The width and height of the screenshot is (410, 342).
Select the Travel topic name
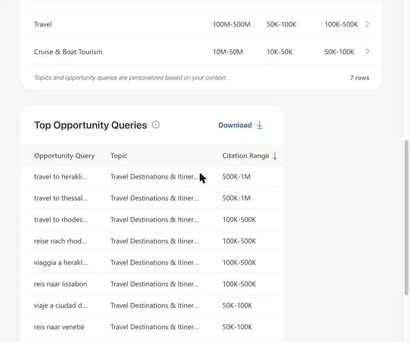pyautogui.click(x=43, y=24)
